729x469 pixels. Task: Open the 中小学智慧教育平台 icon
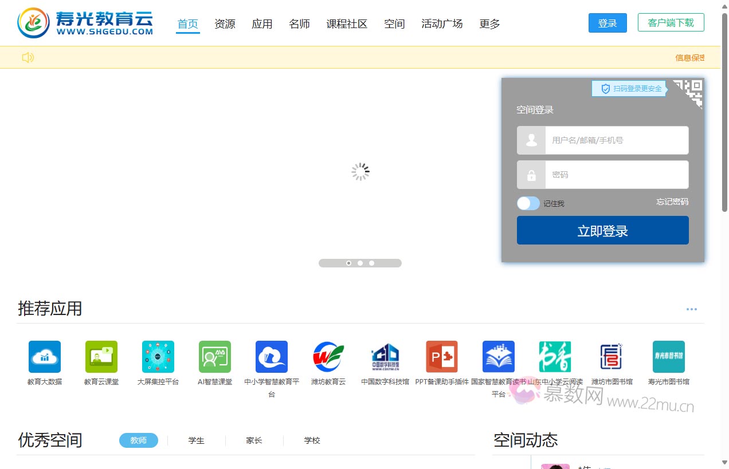pyautogui.click(x=272, y=357)
